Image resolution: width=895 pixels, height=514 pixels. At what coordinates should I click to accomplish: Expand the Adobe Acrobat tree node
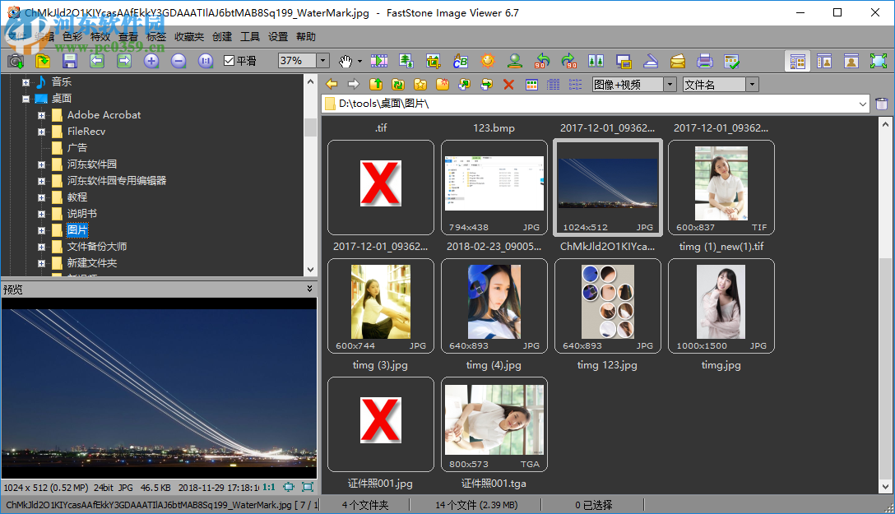tap(41, 114)
